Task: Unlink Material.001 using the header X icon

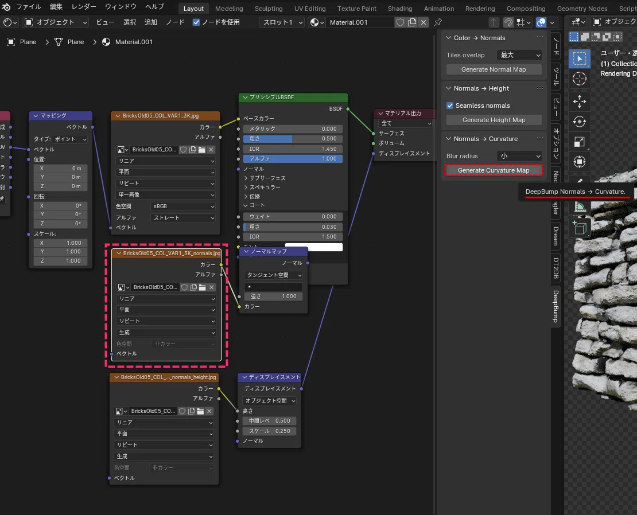Action: pyautogui.click(x=424, y=22)
